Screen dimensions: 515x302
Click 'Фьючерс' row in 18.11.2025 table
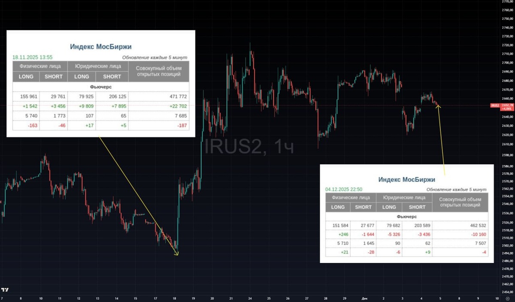point(101,87)
